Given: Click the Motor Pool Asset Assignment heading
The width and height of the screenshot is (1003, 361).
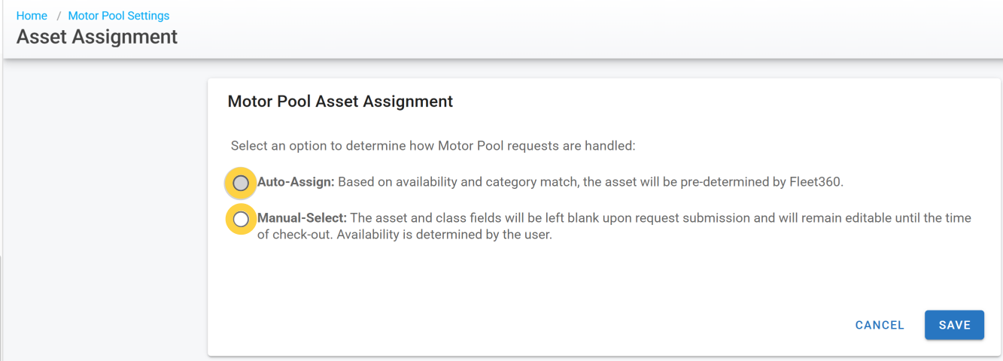Looking at the screenshot, I should 340,101.
